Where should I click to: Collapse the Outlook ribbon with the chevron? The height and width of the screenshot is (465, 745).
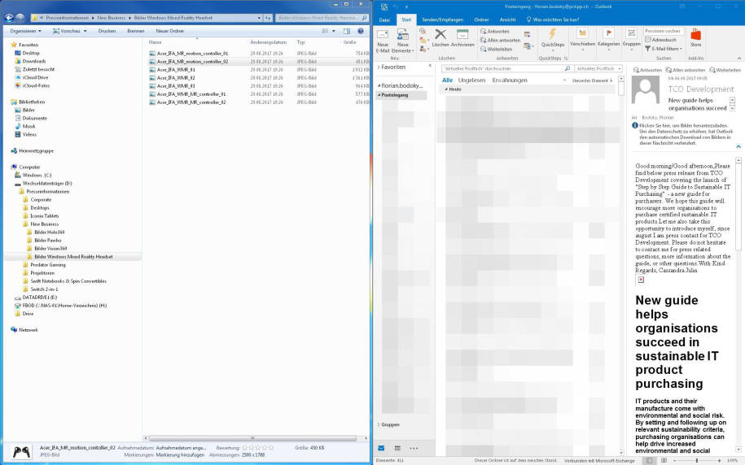[738, 58]
